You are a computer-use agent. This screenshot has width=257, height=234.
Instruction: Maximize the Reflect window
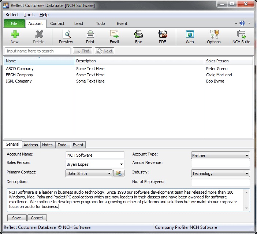(232, 4)
